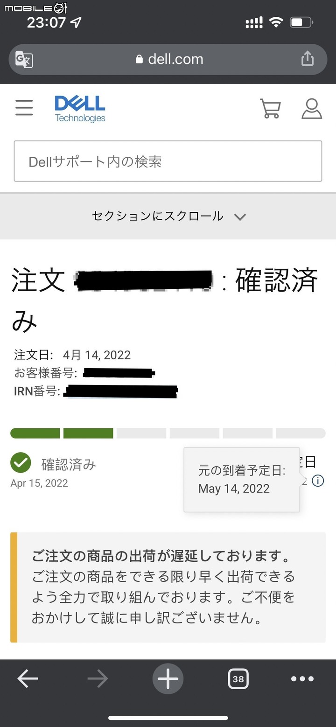Open the tab switcher showing 38
The image size is (336, 727).
(238, 679)
